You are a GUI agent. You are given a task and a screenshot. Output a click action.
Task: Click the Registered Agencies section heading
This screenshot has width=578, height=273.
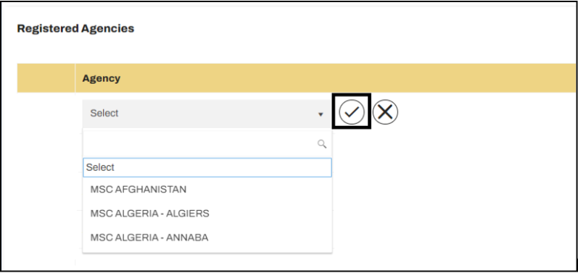pyautogui.click(x=75, y=28)
